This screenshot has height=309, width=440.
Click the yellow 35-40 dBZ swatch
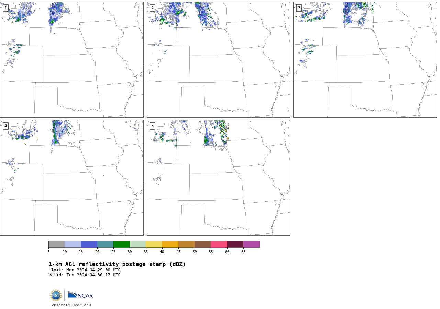(154, 245)
